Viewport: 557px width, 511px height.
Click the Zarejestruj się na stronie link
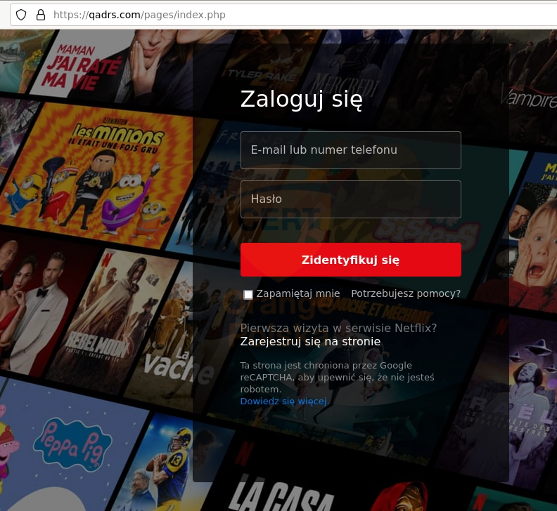tap(310, 341)
